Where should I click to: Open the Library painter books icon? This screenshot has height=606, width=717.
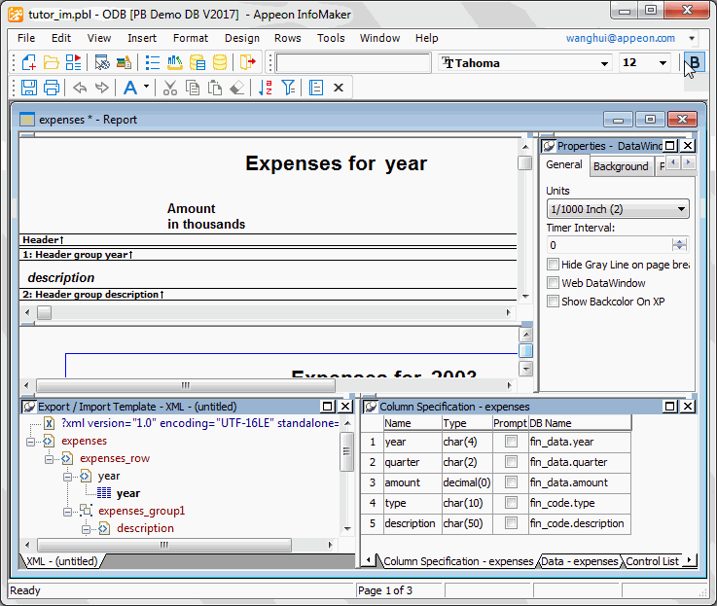click(x=124, y=62)
